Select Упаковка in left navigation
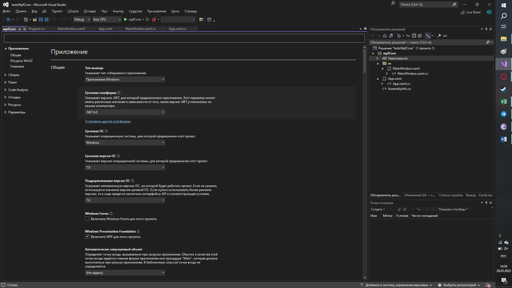 17,66
